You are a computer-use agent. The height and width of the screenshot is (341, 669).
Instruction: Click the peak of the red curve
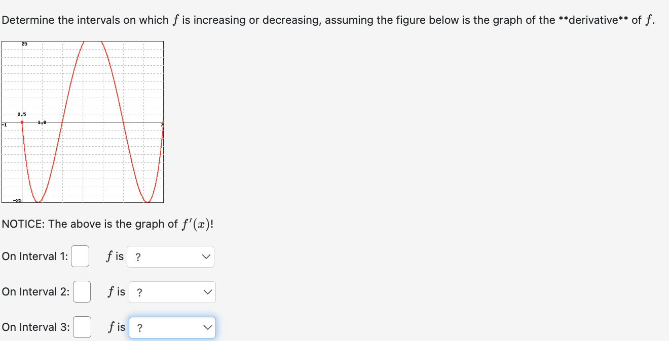point(94,43)
